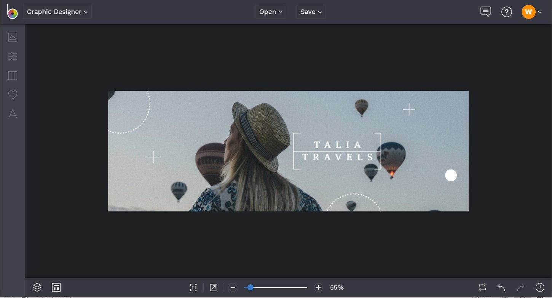Viewport: 552px width, 298px height.
Task: Select the Customize sliders icon in sidebar
Action: [12, 56]
